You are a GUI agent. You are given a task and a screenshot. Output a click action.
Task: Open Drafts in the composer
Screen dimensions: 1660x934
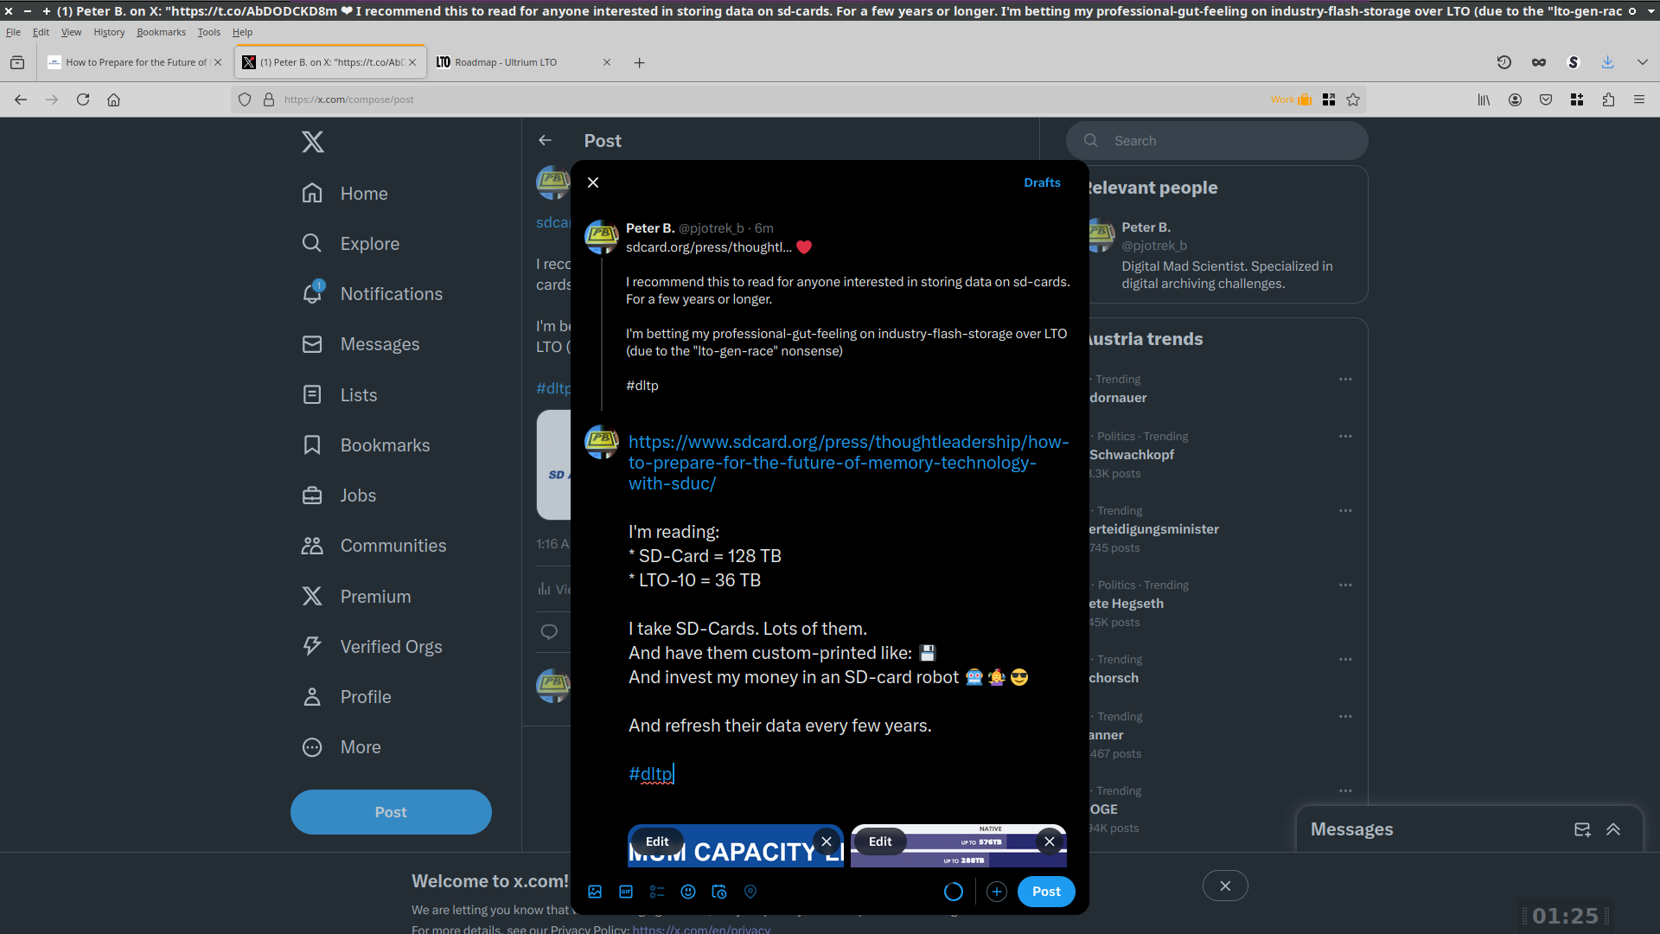[x=1042, y=182]
